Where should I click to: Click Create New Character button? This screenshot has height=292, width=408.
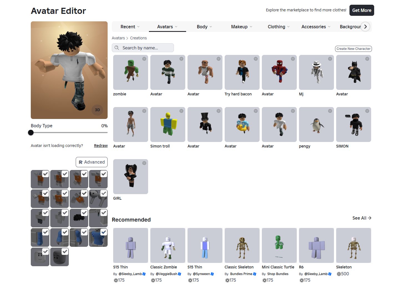point(353,49)
